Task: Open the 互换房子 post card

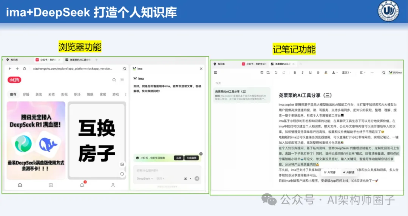Action: point(97,141)
